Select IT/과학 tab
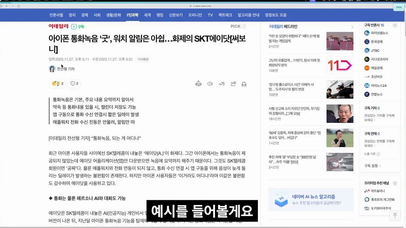Image resolution: width=406 pixels, height=228 pixels. click(133, 15)
